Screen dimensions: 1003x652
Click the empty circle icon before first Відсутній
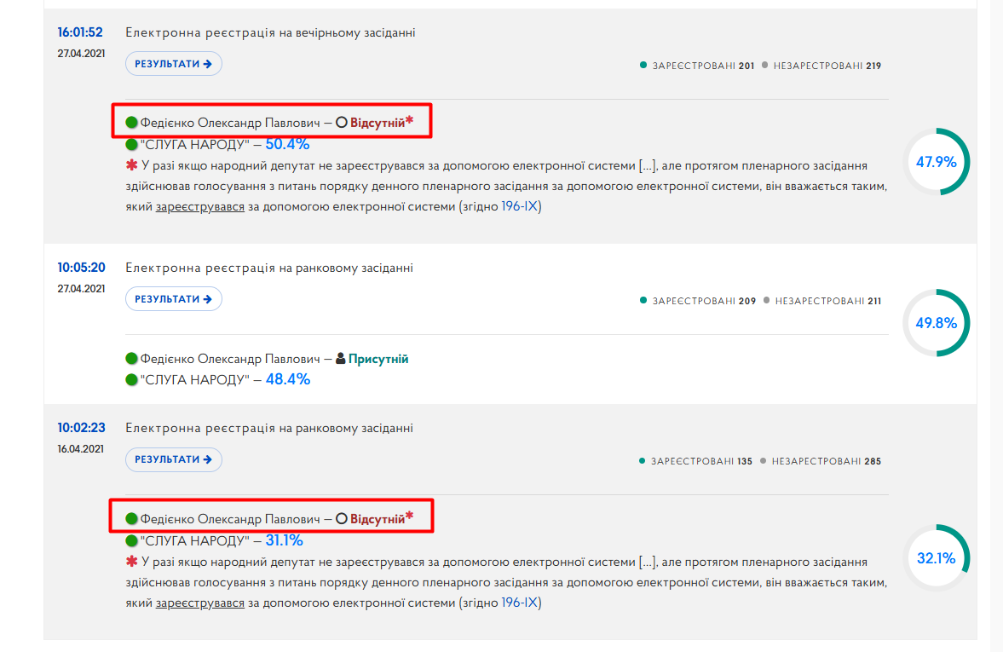342,122
